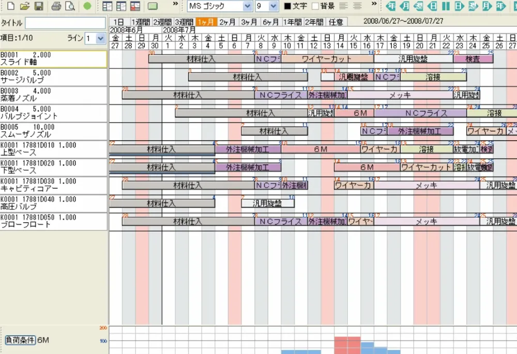
Task: Open Print Preview from the toolbar
Action: (x=70, y=6)
